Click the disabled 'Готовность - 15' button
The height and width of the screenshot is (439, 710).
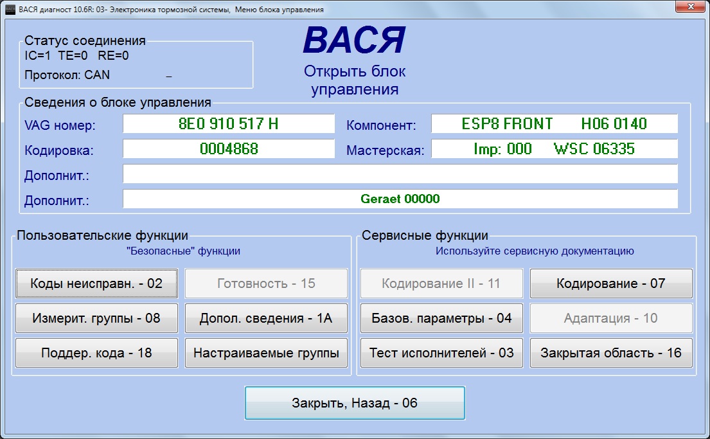pos(266,283)
